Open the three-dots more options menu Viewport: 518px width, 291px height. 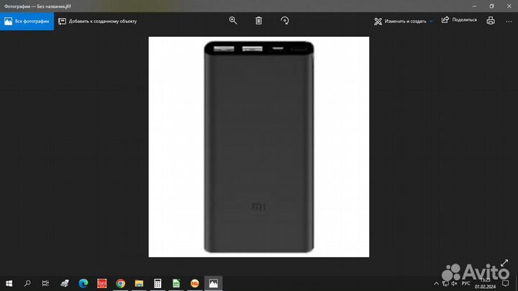tap(509, 21)
